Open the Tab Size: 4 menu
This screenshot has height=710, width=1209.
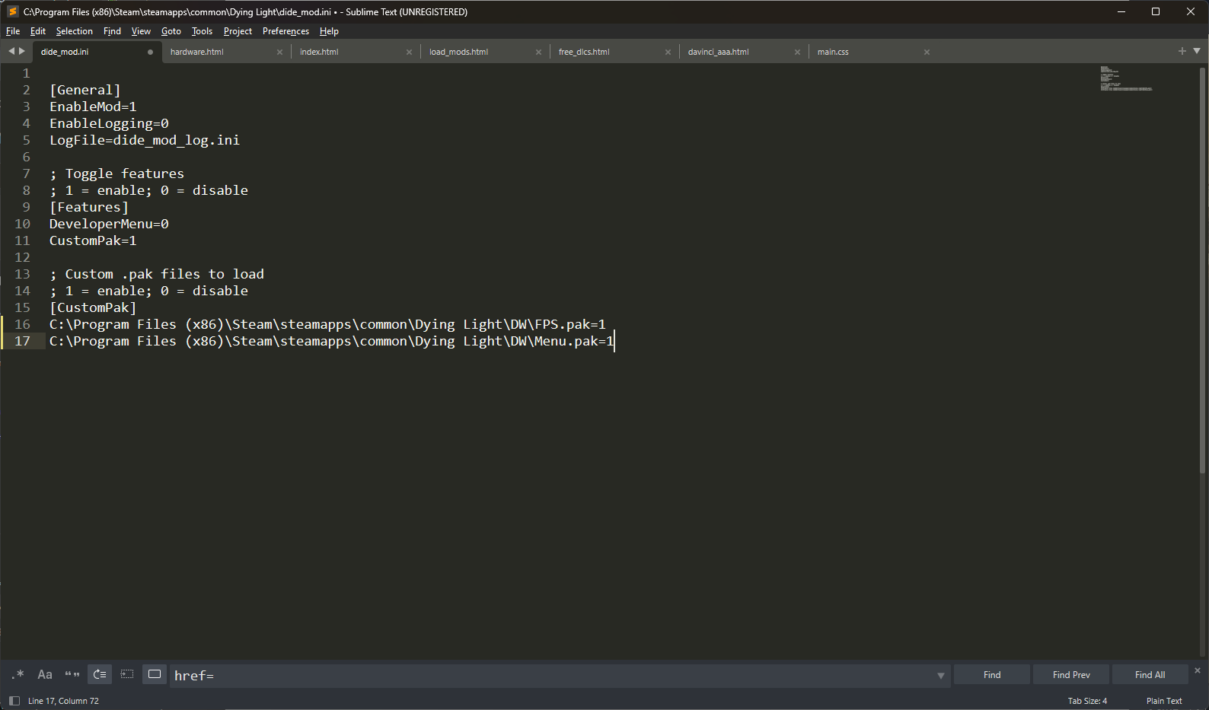[1087, 701]
